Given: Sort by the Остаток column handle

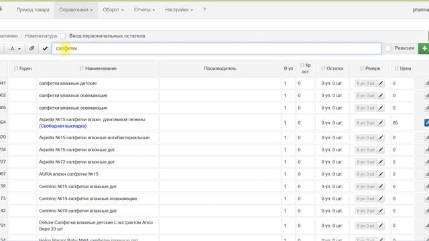Looking at the screenshot, I should coord(323,68).
